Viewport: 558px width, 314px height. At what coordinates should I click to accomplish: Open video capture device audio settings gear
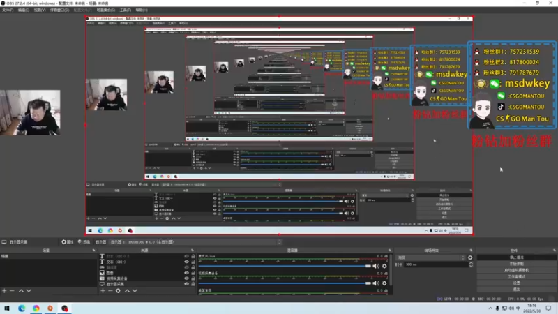point(384,283)
